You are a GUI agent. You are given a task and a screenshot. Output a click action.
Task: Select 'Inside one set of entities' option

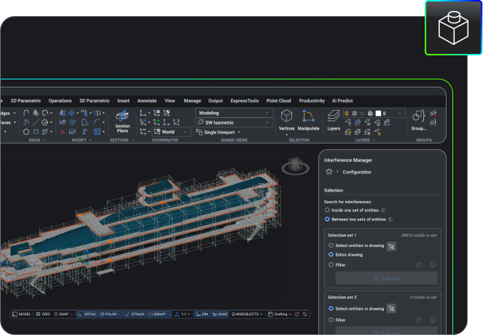point(326,210)
